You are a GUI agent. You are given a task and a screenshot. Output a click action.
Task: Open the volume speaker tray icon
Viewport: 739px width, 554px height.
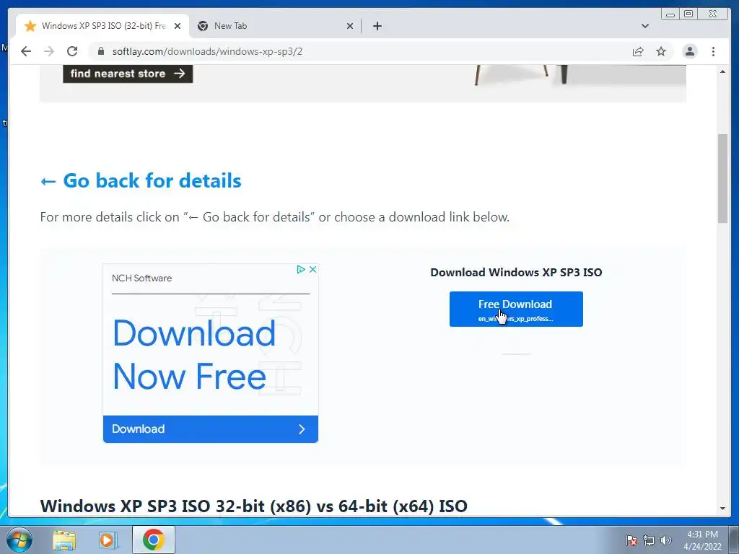coord(666,540)
